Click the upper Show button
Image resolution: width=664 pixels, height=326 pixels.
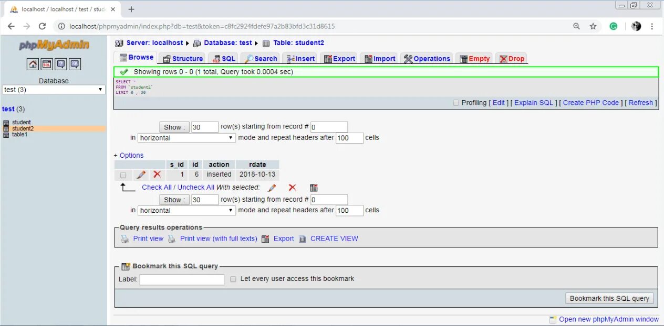173,127
